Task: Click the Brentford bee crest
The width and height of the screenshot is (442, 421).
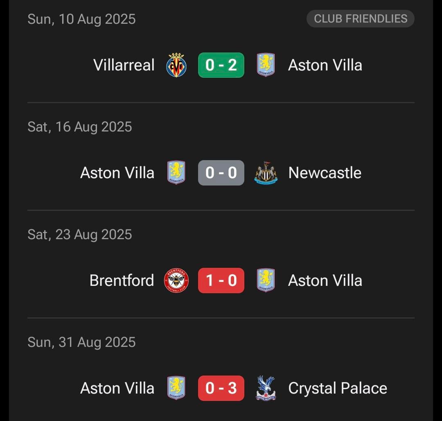Action: tap(176, 281)
